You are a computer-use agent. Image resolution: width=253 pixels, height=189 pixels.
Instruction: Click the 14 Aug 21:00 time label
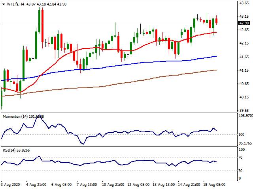click(x=189, y=184)
